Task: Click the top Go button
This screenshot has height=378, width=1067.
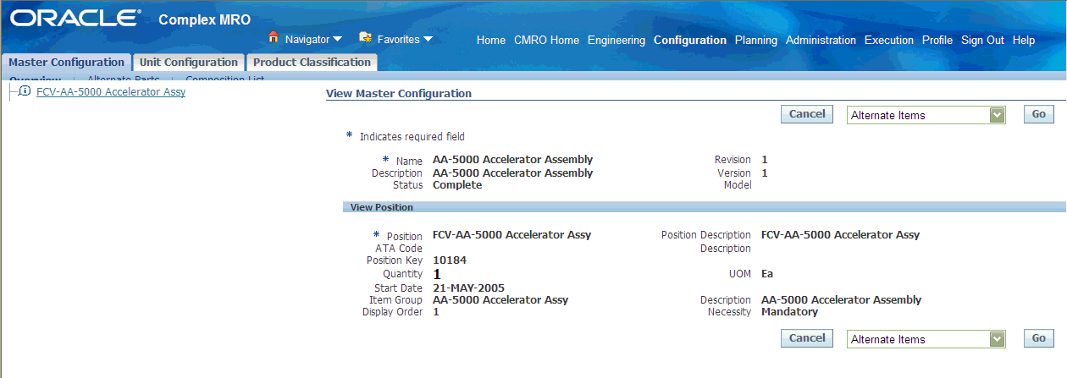Action: pos(1039,114)
